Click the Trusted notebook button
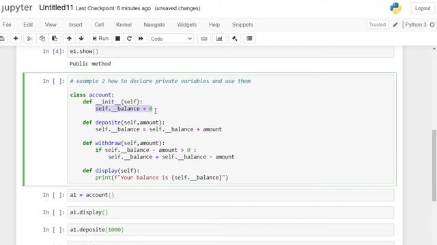 pyautogui.click(x=378, y=24)
